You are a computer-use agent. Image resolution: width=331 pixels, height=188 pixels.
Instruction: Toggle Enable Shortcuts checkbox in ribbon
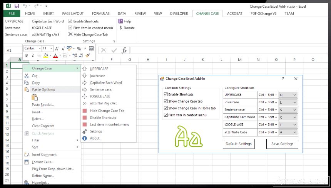click(x=70, y=21)
